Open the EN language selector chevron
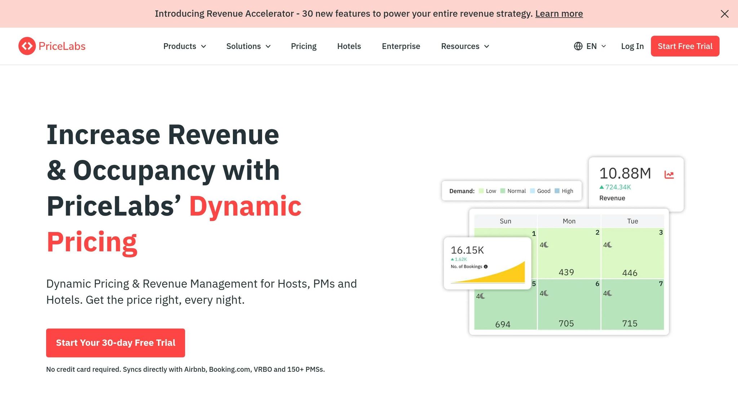The width and height of the screenshot is (738, 415). pyautogui.click(x=604, y=46)
